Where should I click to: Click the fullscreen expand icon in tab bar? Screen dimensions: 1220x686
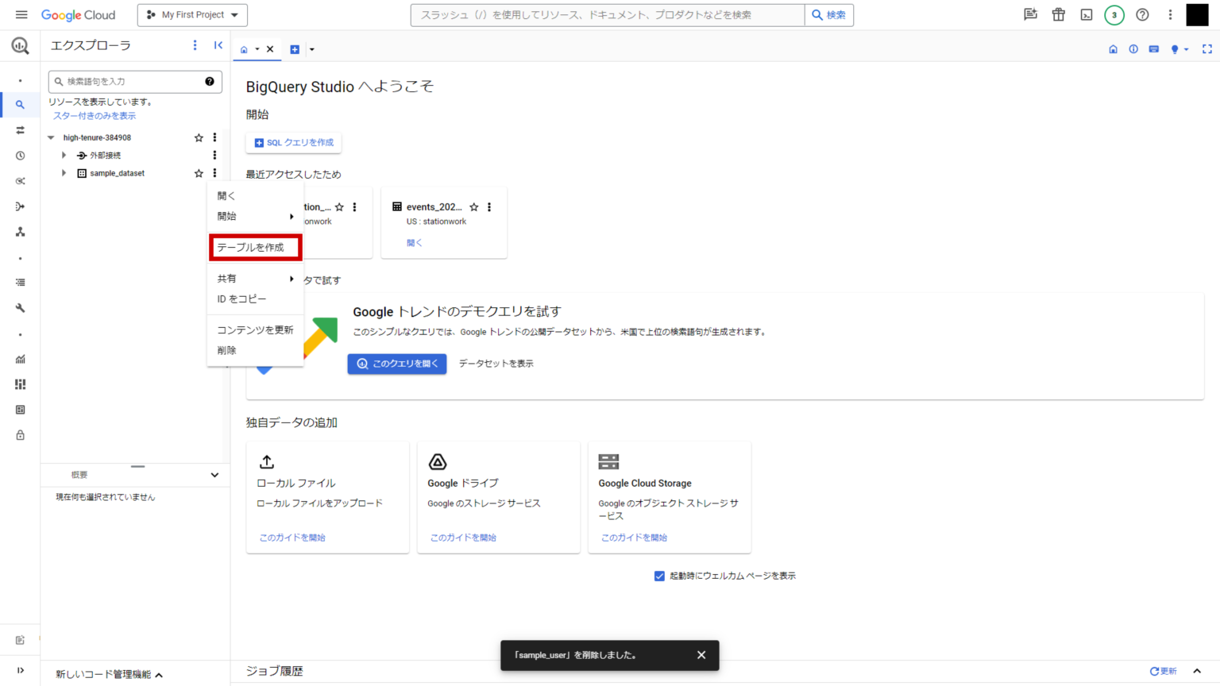click(1206, 48)
